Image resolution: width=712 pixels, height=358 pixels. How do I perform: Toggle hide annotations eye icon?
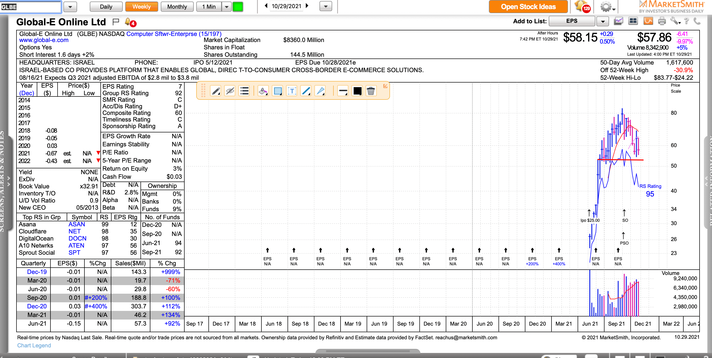[x=230, y=91]
